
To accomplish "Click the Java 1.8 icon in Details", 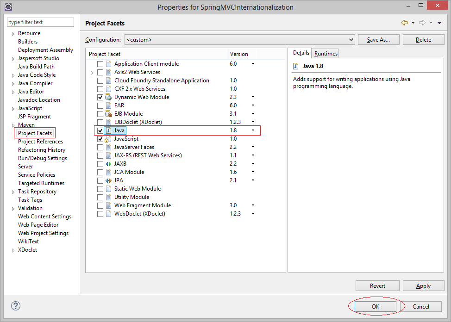I will point(296,67).
